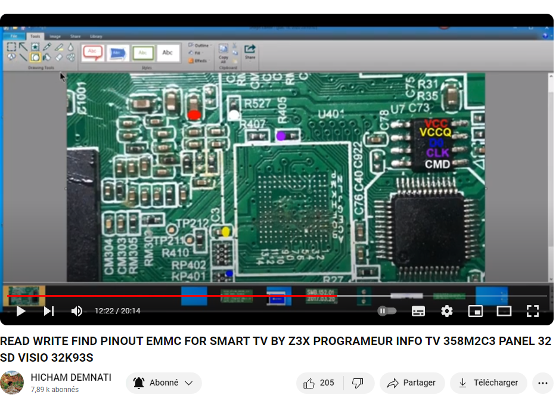This screenshot has height=401, width=556.
Task: Click the Share button in the ribbon
Action: pyautogui.click(x=250, y=52)
